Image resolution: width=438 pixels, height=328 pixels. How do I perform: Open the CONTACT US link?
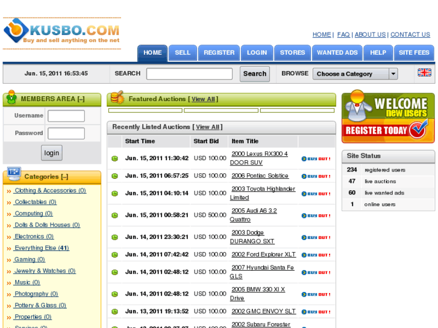coord(410,35)
